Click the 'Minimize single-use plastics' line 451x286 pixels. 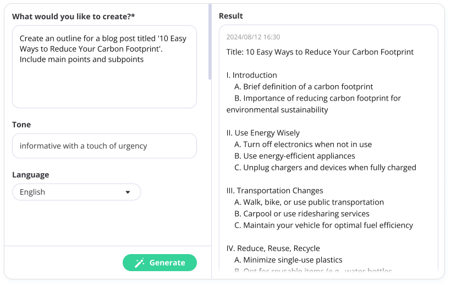point(288,260)
